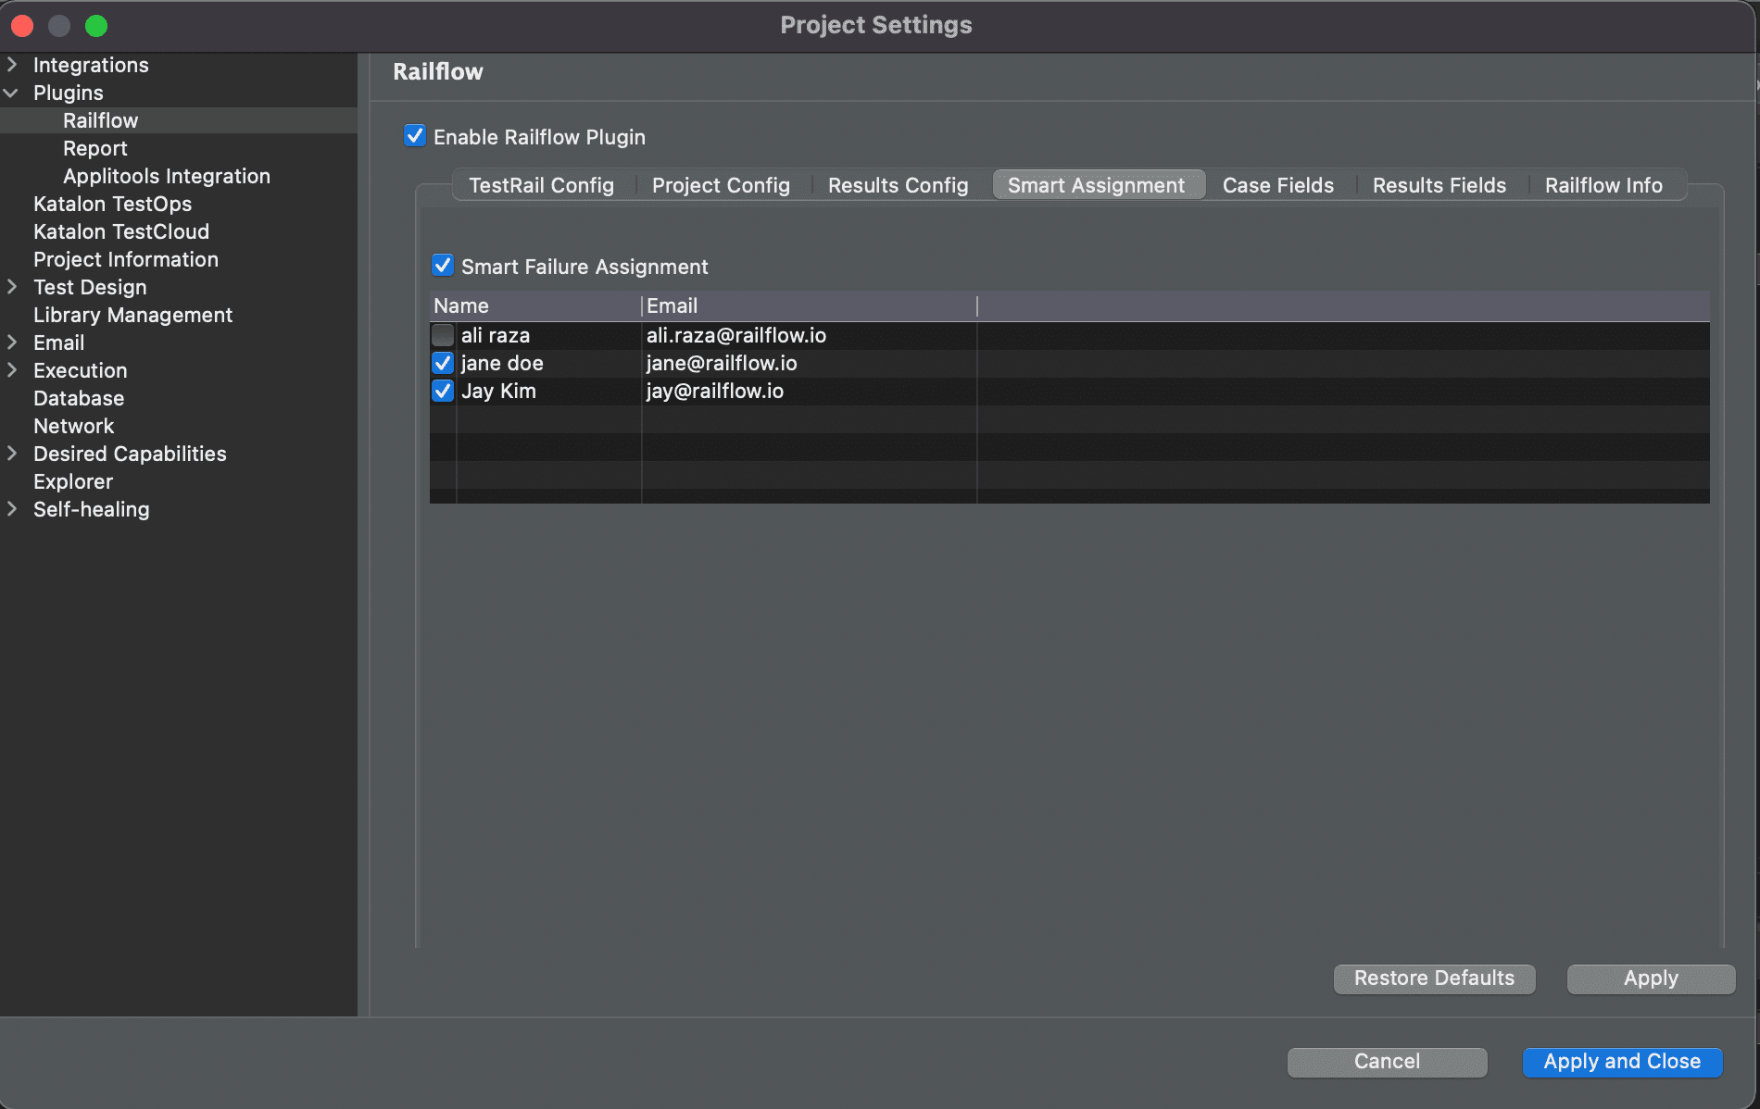Click Apply and Close
Viewport: 1760px width, 1109px height.
click(x=1622, y=1062)
